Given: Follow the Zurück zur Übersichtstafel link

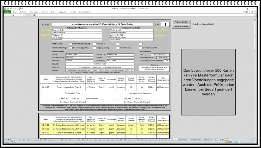Looking at the screenshot, I should pos(203,24).
